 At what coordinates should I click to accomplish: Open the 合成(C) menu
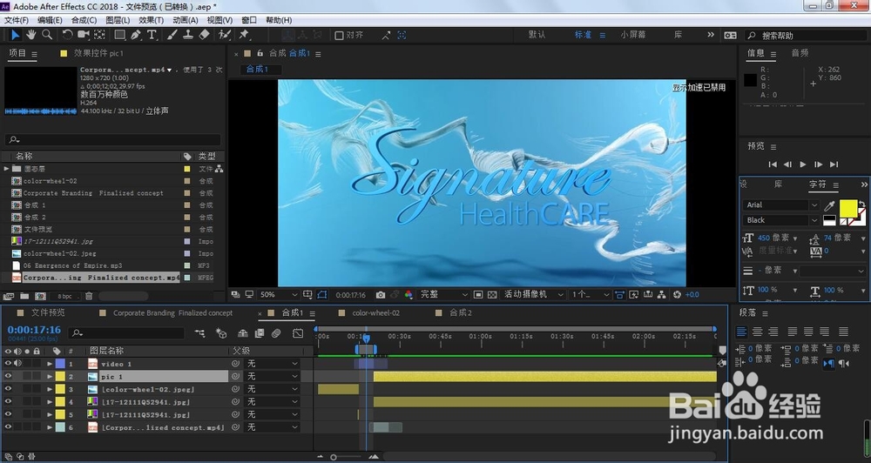[x=84, y=20]
